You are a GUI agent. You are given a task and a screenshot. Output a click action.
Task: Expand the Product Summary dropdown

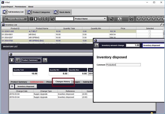tap(31, 60)
